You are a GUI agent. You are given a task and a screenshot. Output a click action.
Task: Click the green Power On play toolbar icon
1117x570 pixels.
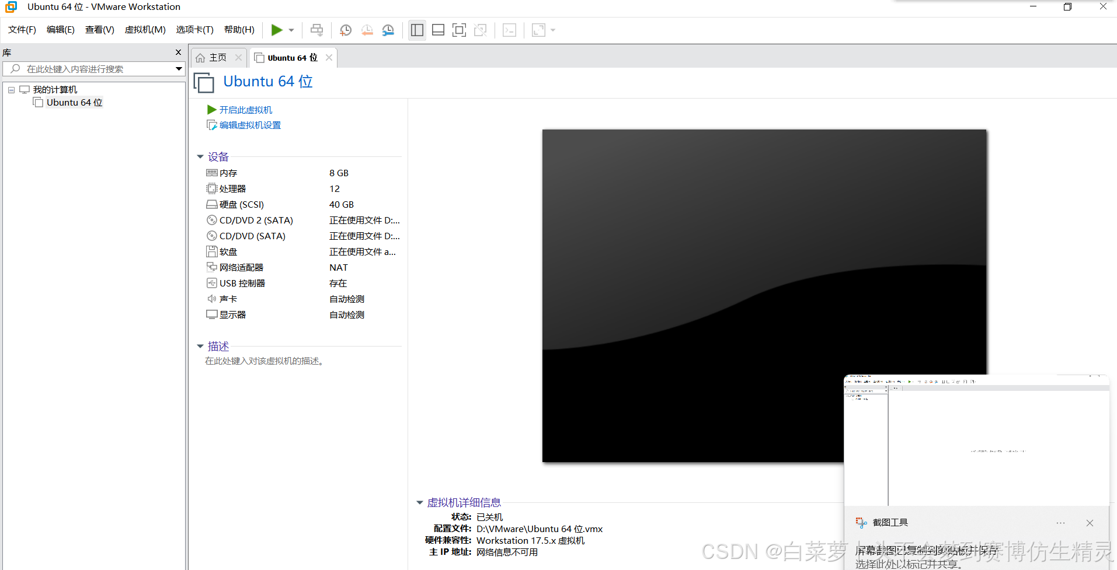point(277,30)
